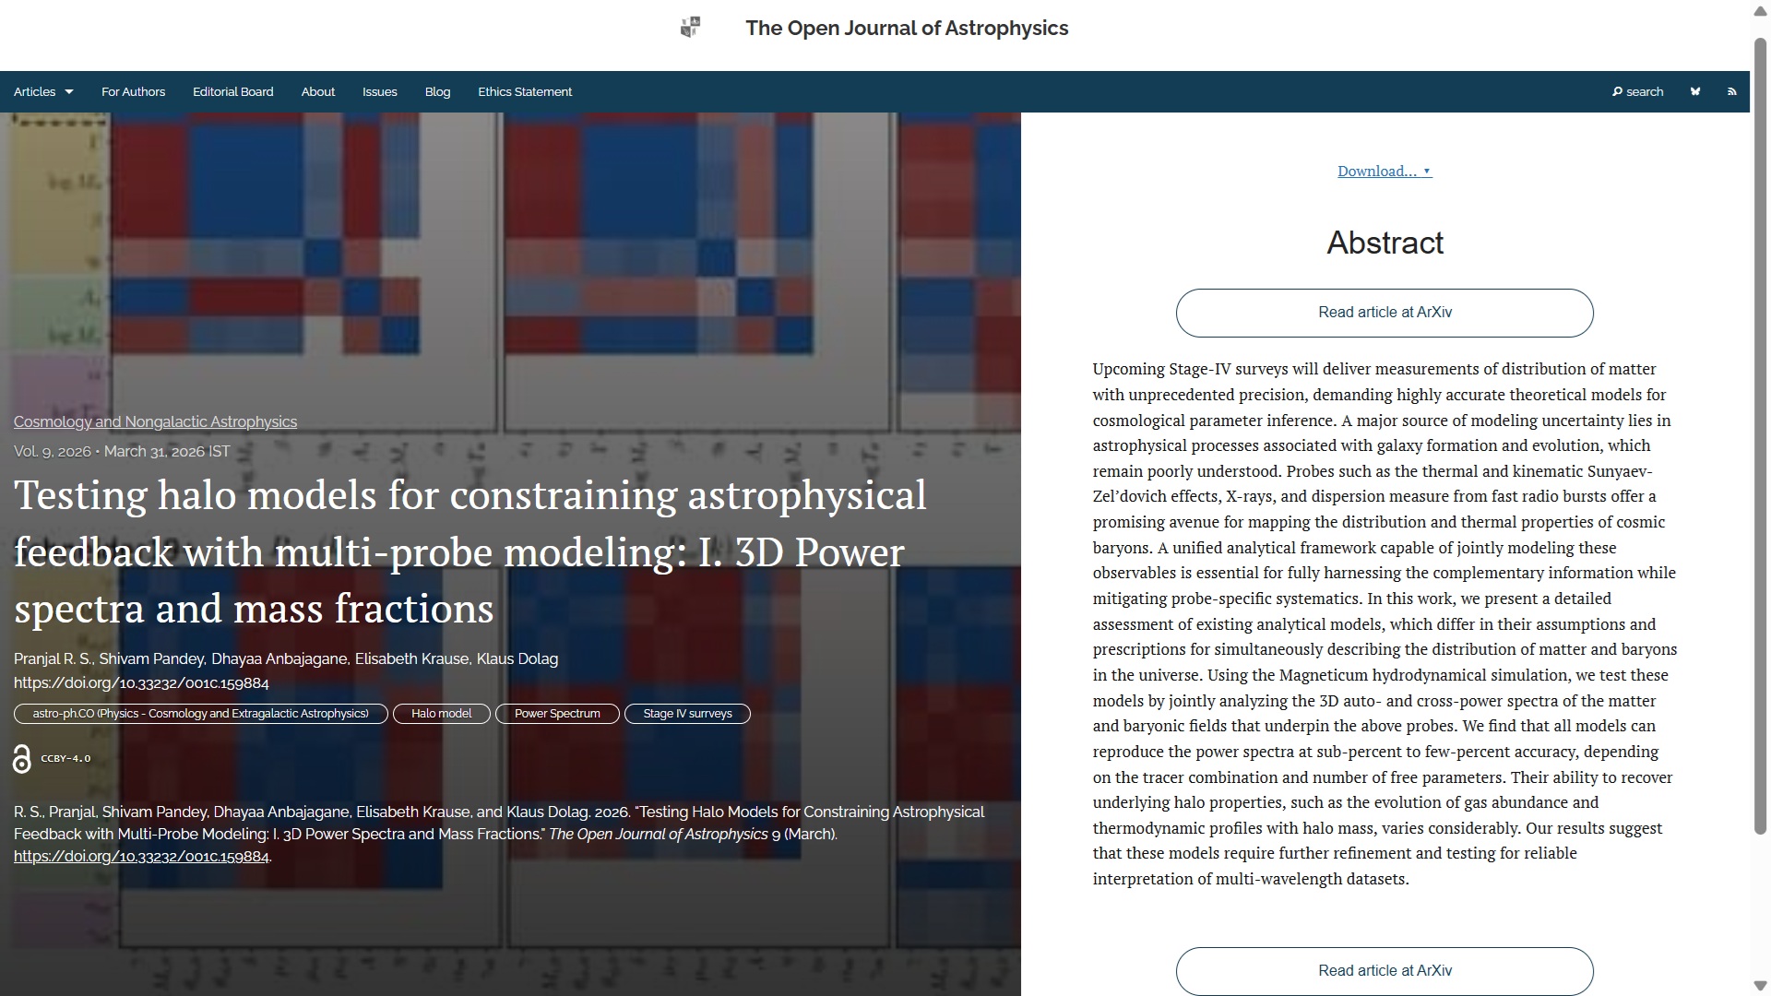Click the CCBY-4.0 license label

point(65,759)
